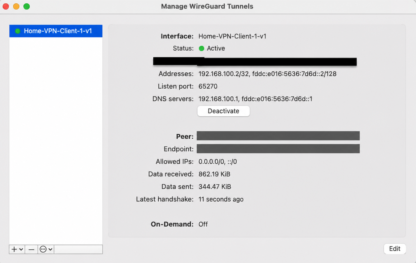Click the DNS servers value starting 192.168.100.1
Image resolution: width=416 pixels, height=263 pixels.
click(255, 99)
